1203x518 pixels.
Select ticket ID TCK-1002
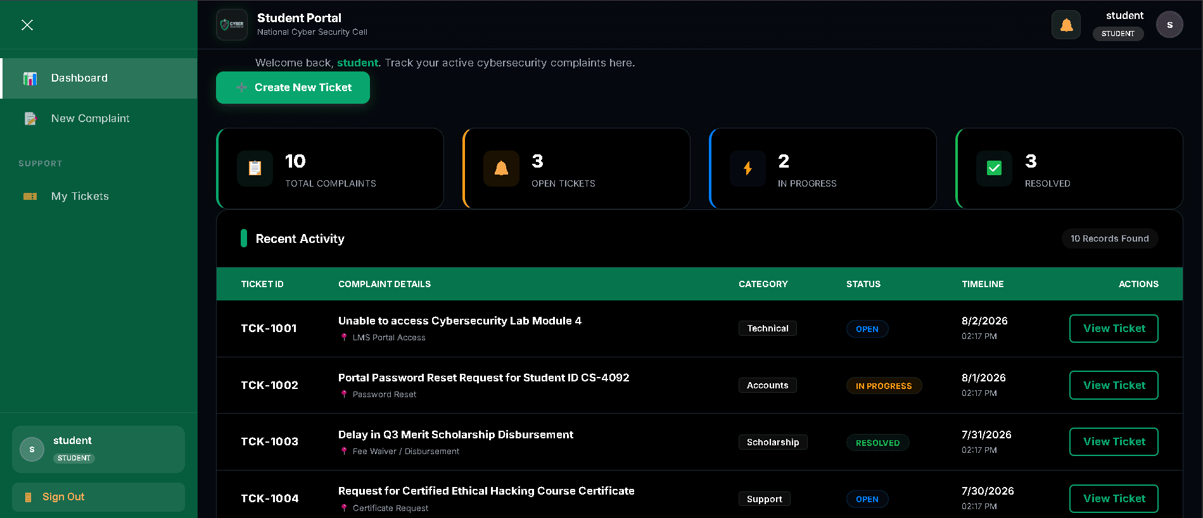[x=269, y=385]
